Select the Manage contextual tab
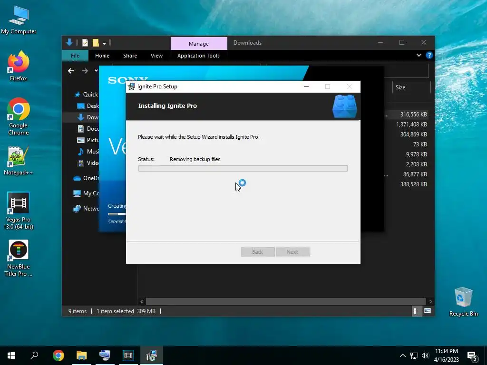This screenshot has width=487, height=365. [199, 43]
